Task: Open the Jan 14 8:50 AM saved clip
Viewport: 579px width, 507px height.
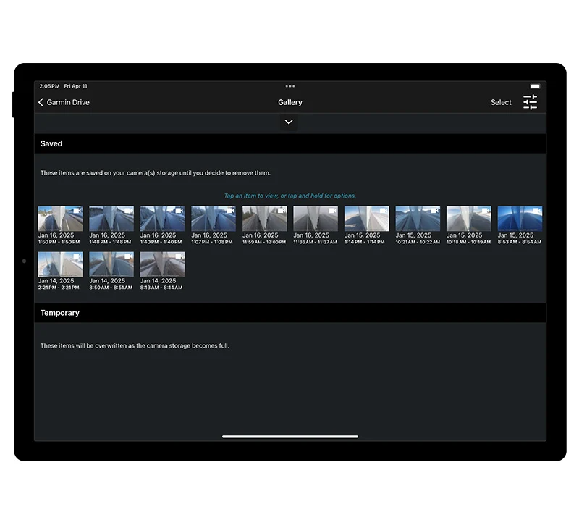Action: coord(111,265)
